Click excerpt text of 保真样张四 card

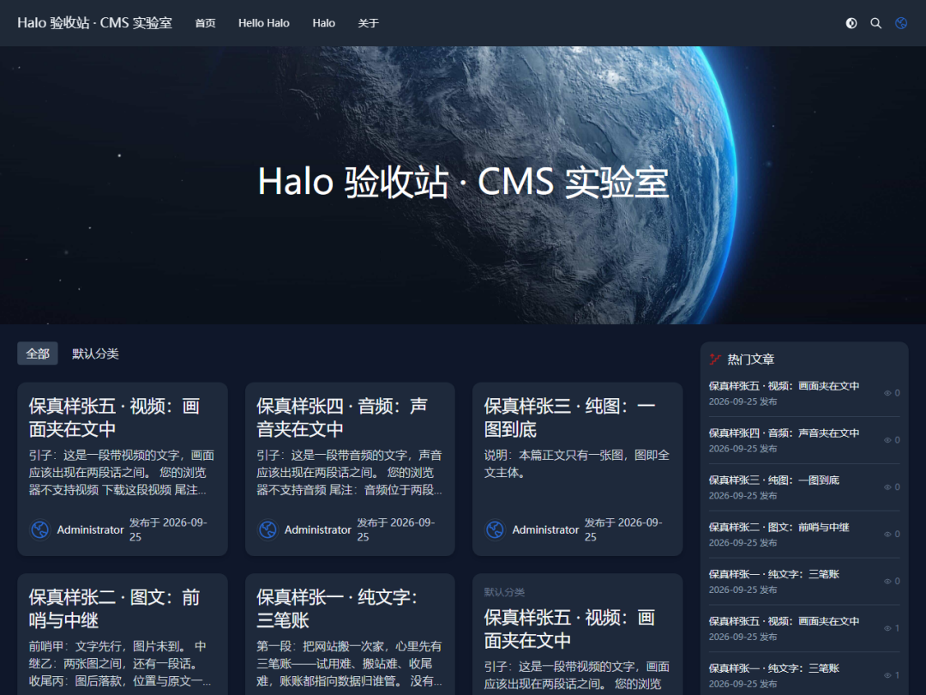coord(349,472)
